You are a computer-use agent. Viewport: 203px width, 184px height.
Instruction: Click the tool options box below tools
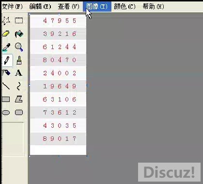(13, 139)
